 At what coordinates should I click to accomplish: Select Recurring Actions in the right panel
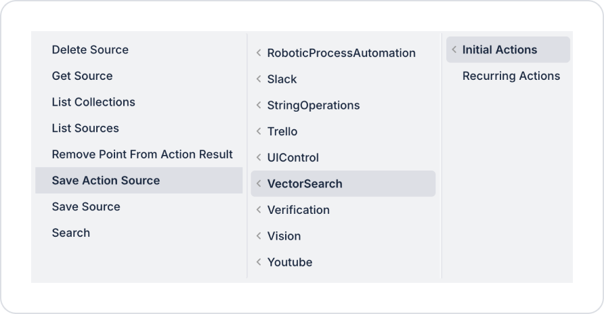[511, 76]
